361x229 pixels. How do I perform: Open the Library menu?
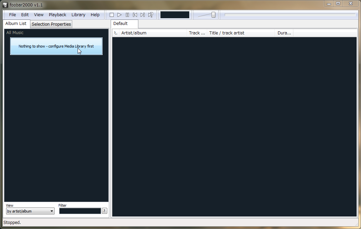coord(78,15)
